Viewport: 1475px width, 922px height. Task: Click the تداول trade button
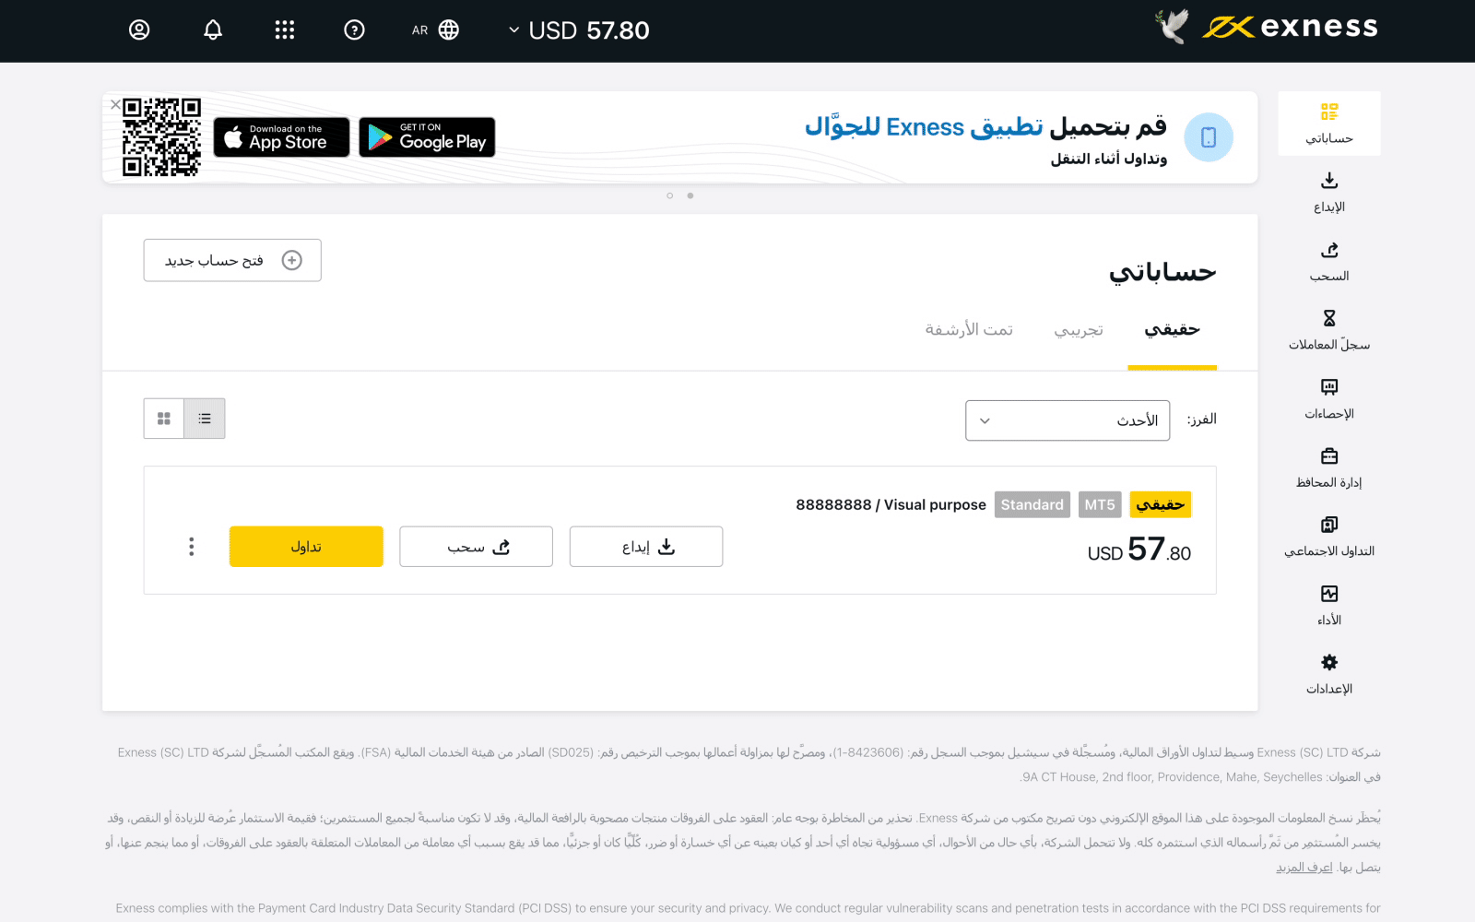(x=306, y=547)
